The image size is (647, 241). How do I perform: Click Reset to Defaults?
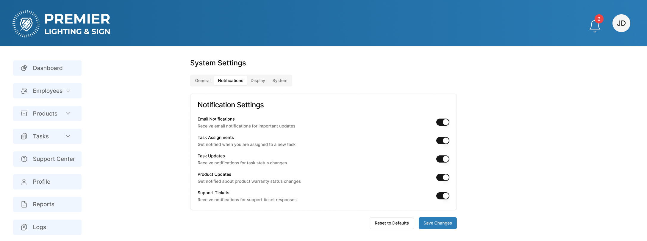pyautogui.click(x=392, y=223)
